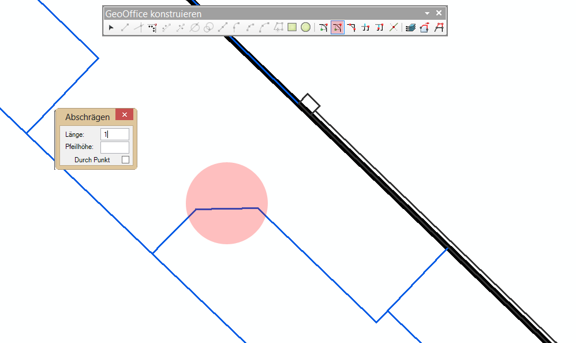Click the Pfeilhöhe input field

(115, 147)
